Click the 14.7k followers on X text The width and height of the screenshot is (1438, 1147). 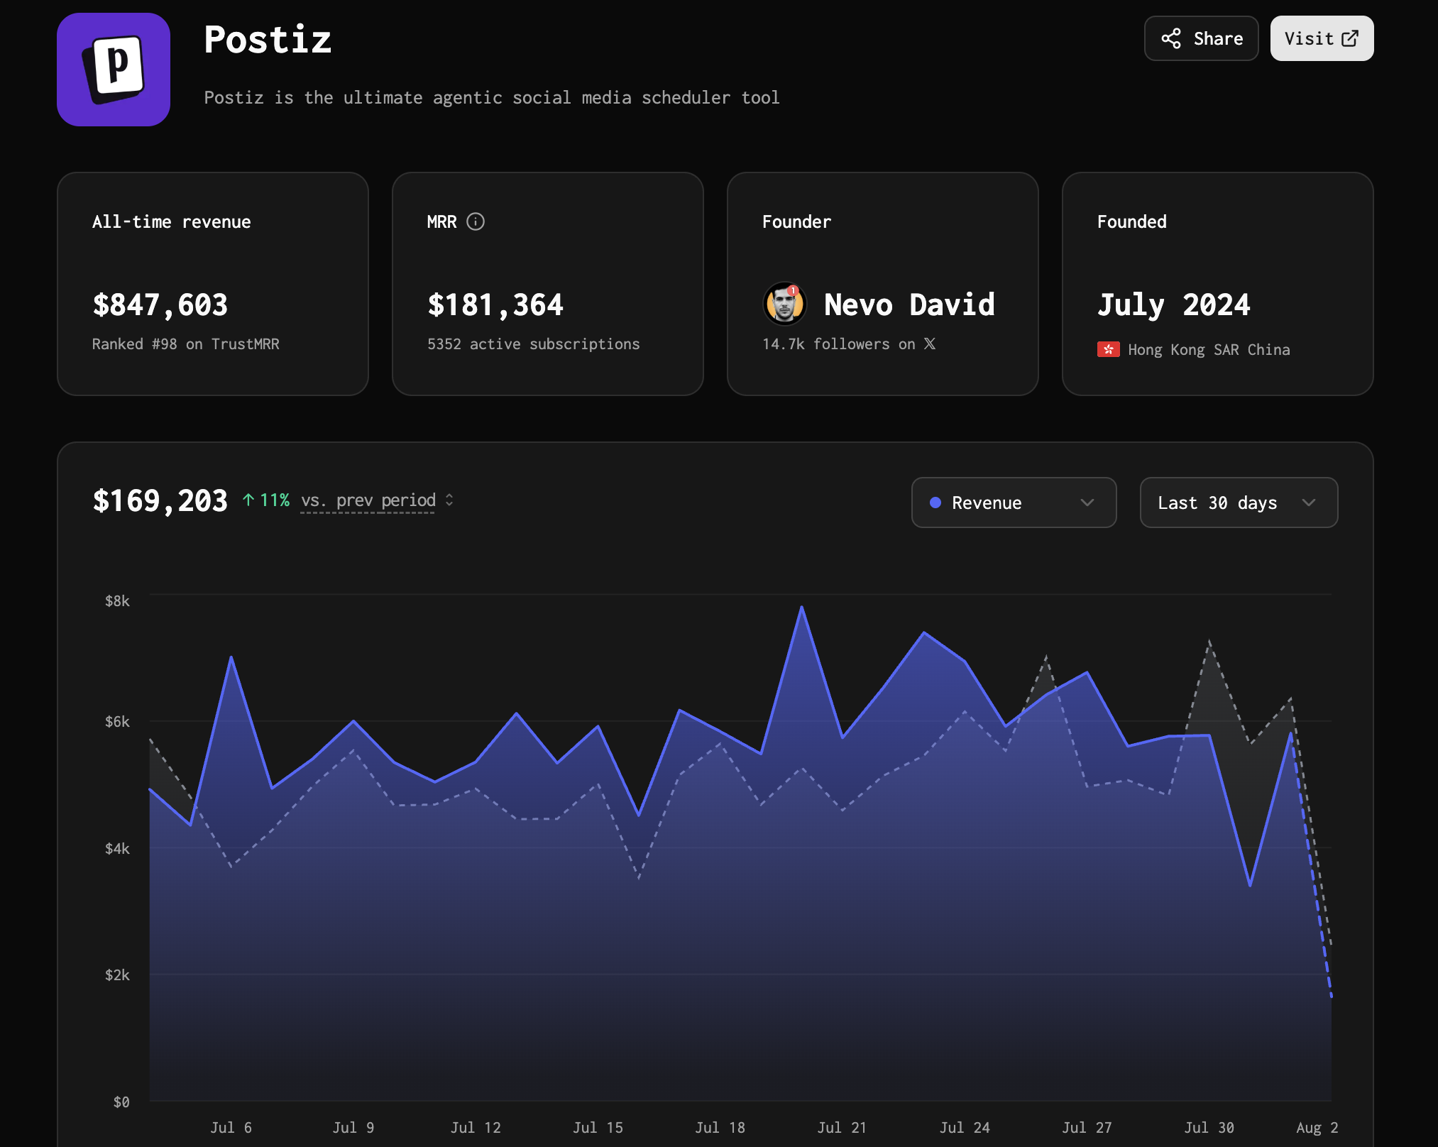[849, 344]
